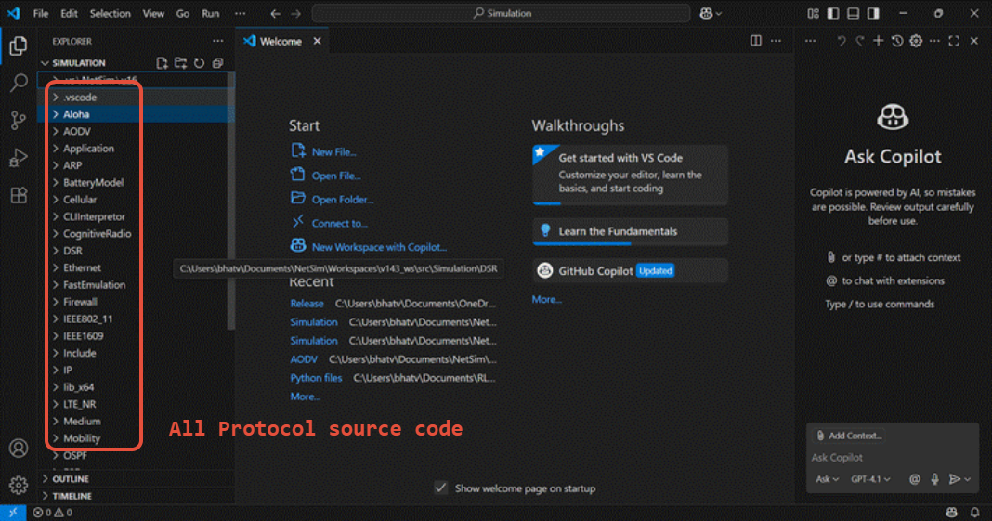Screen dimensions: 992x521
Task: Open the GPT-4.1 model picker
Action: (870, 479)
